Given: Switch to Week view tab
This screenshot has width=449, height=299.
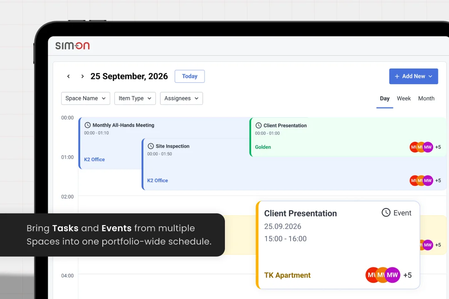Looking at the screenshot, I should [x=404, y=98].
